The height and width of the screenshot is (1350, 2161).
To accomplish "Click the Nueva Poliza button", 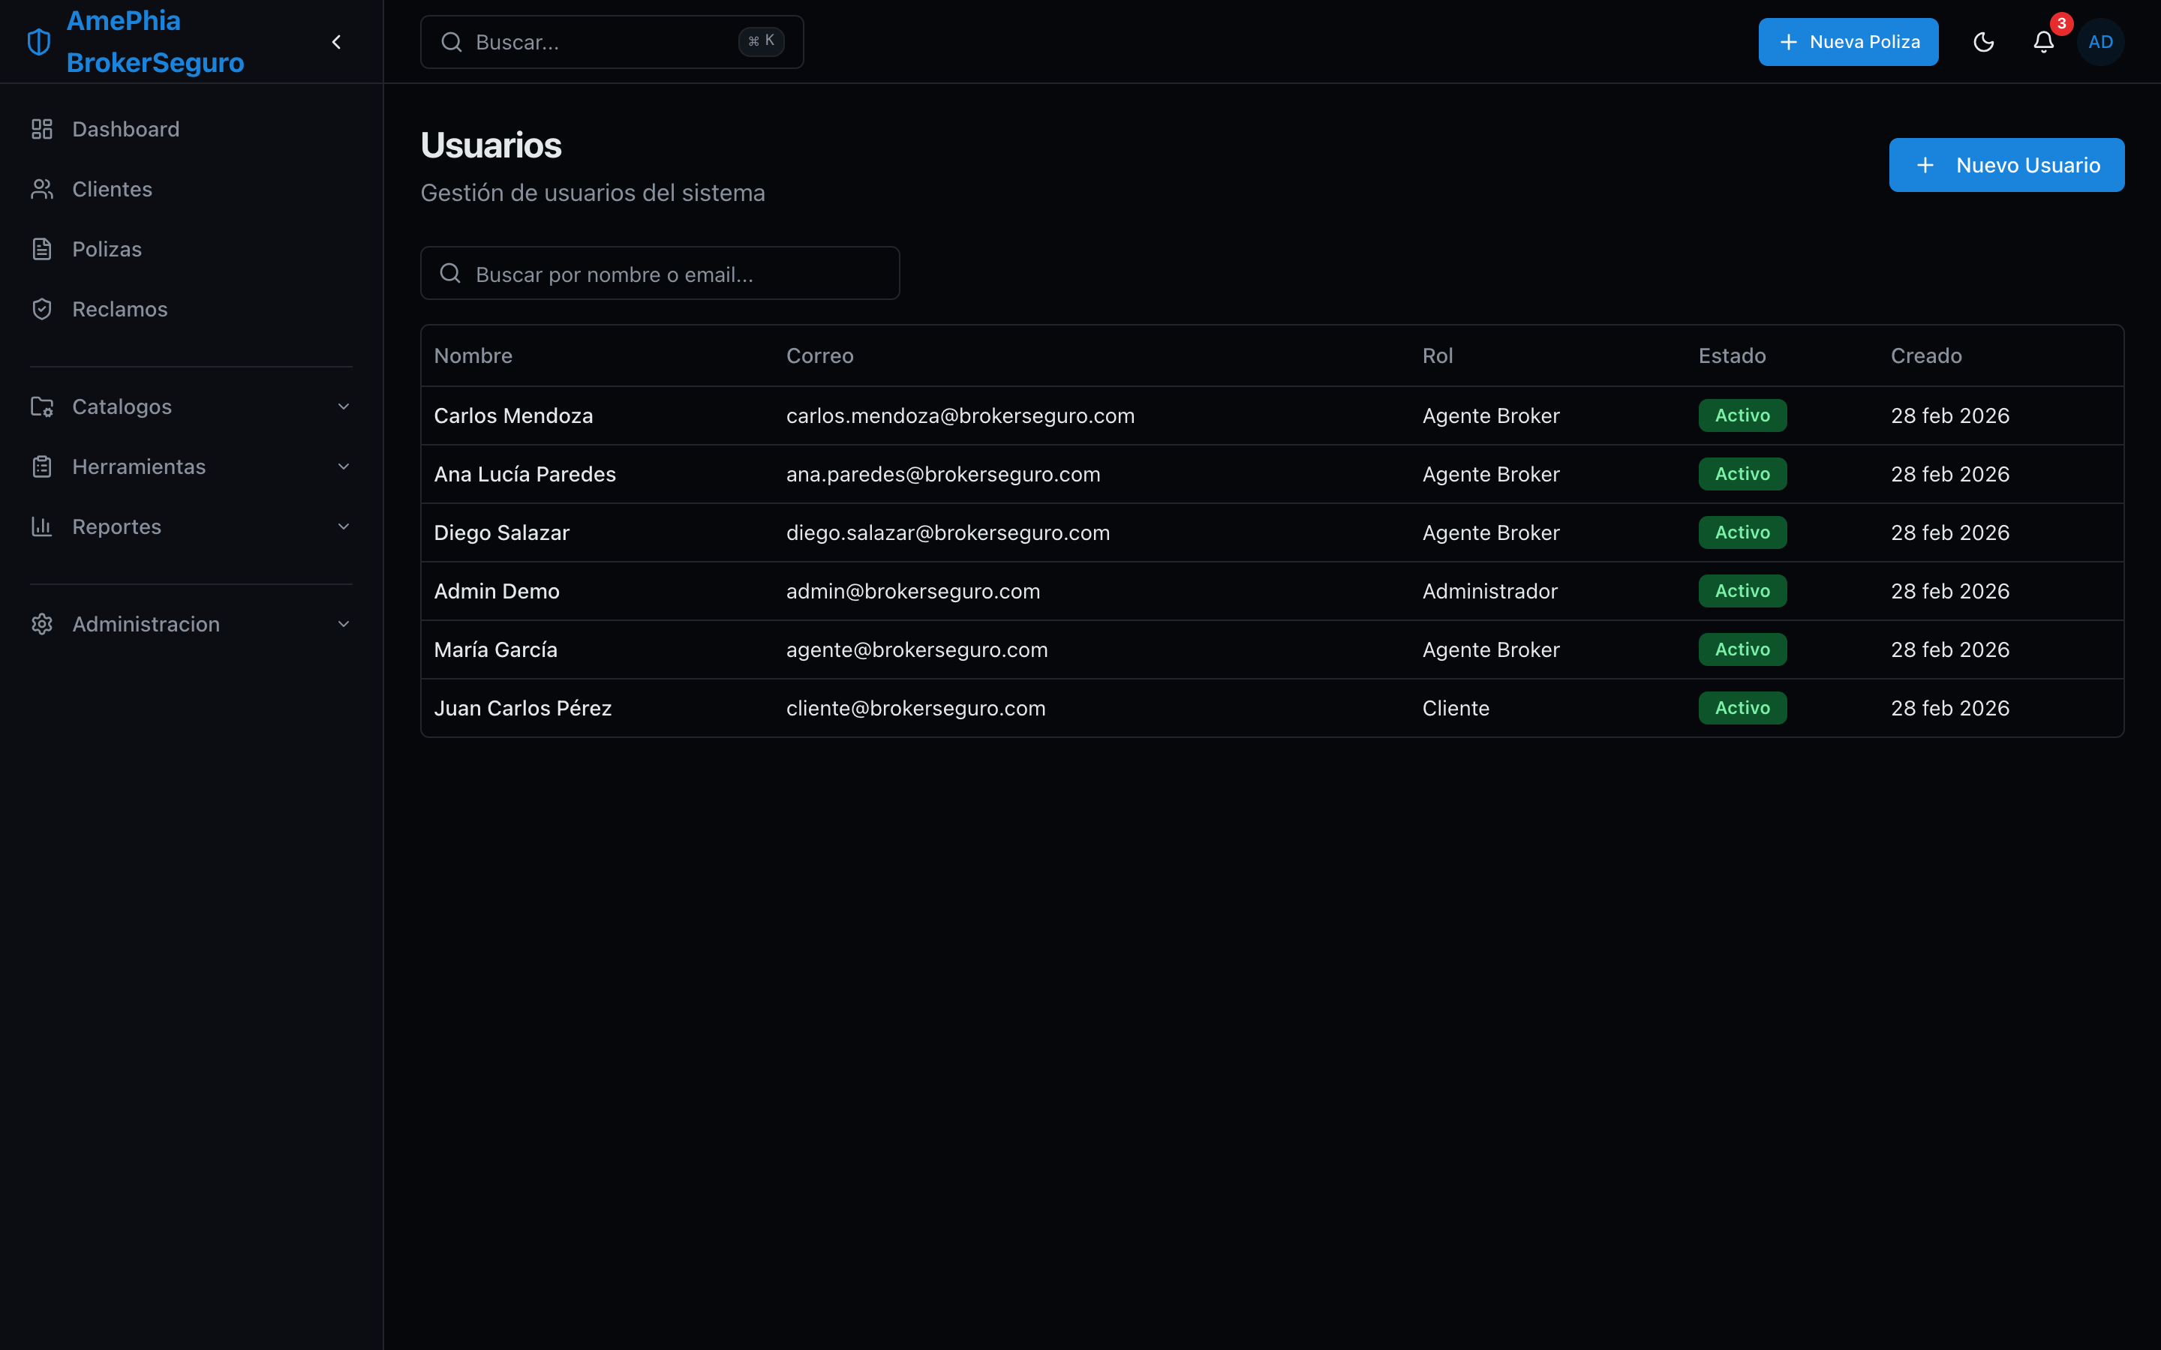I will pyautogui.click(x=1848, y=42).
